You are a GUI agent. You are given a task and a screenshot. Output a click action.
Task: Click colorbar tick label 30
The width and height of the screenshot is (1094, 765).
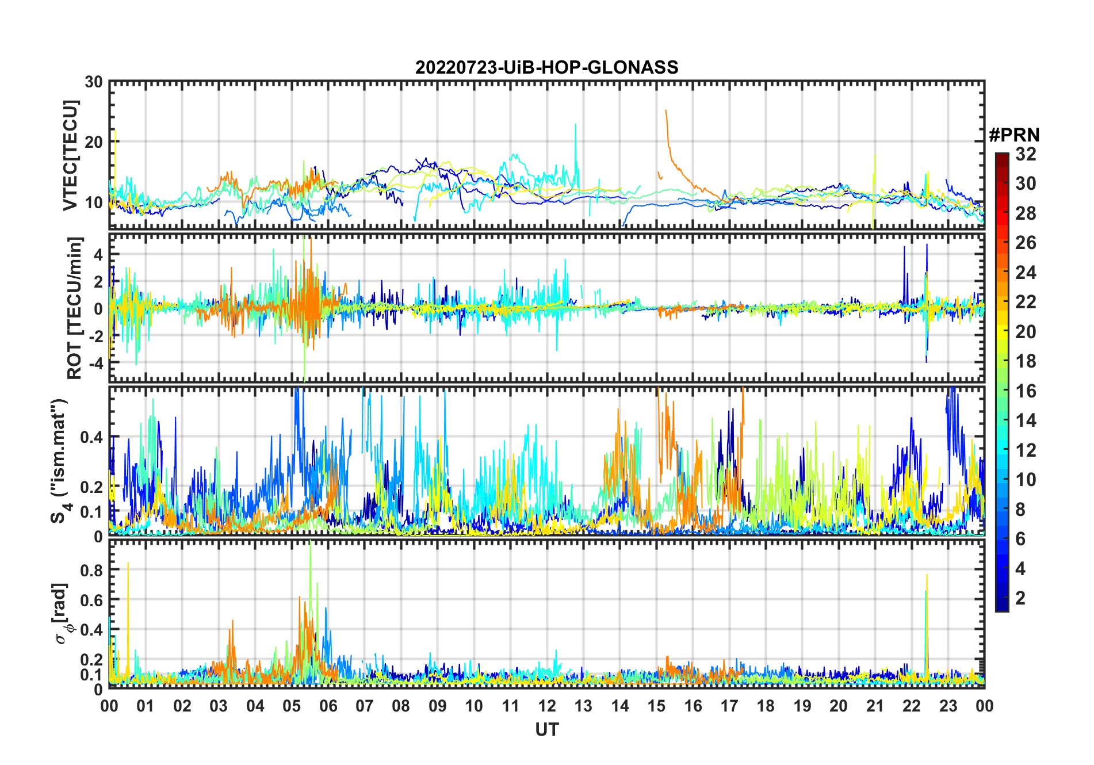(1026, 183)
